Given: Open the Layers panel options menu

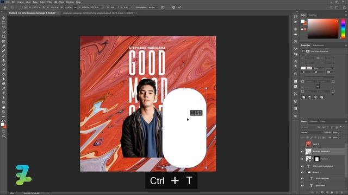Looking at the screenshot, I should 346,121.
